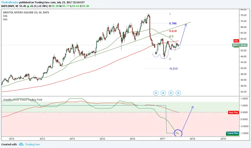Click the 2013 time axis label
251x148 pixels.
[x=42, y=139]
